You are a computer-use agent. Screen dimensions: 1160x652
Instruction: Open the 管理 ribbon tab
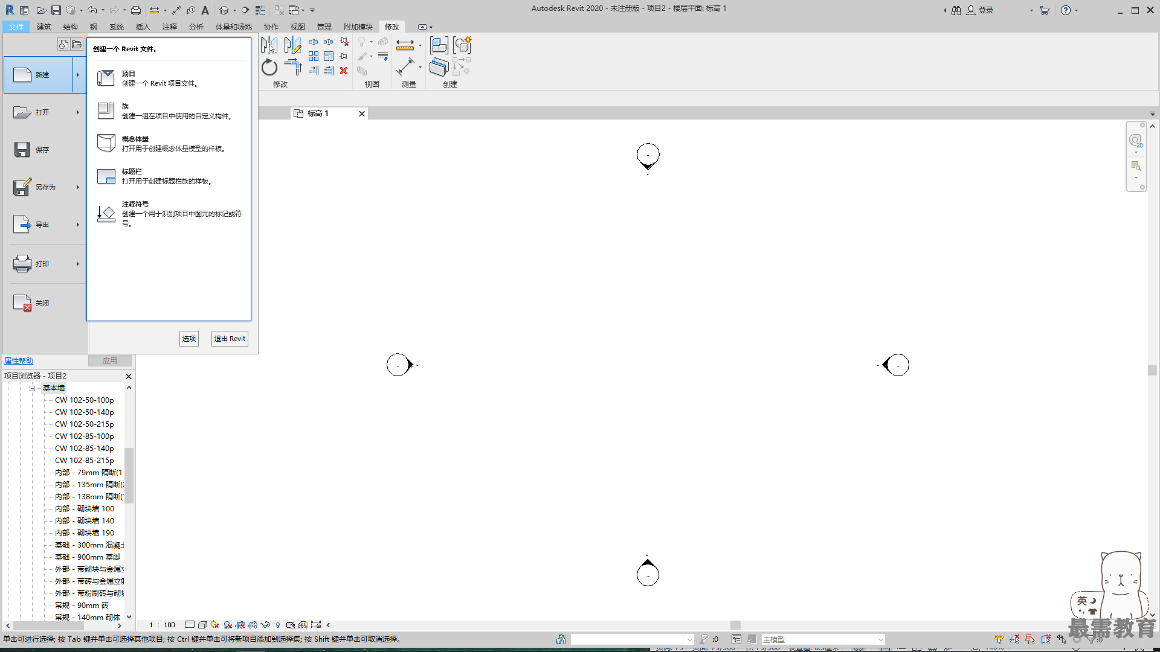coord(324,27)
